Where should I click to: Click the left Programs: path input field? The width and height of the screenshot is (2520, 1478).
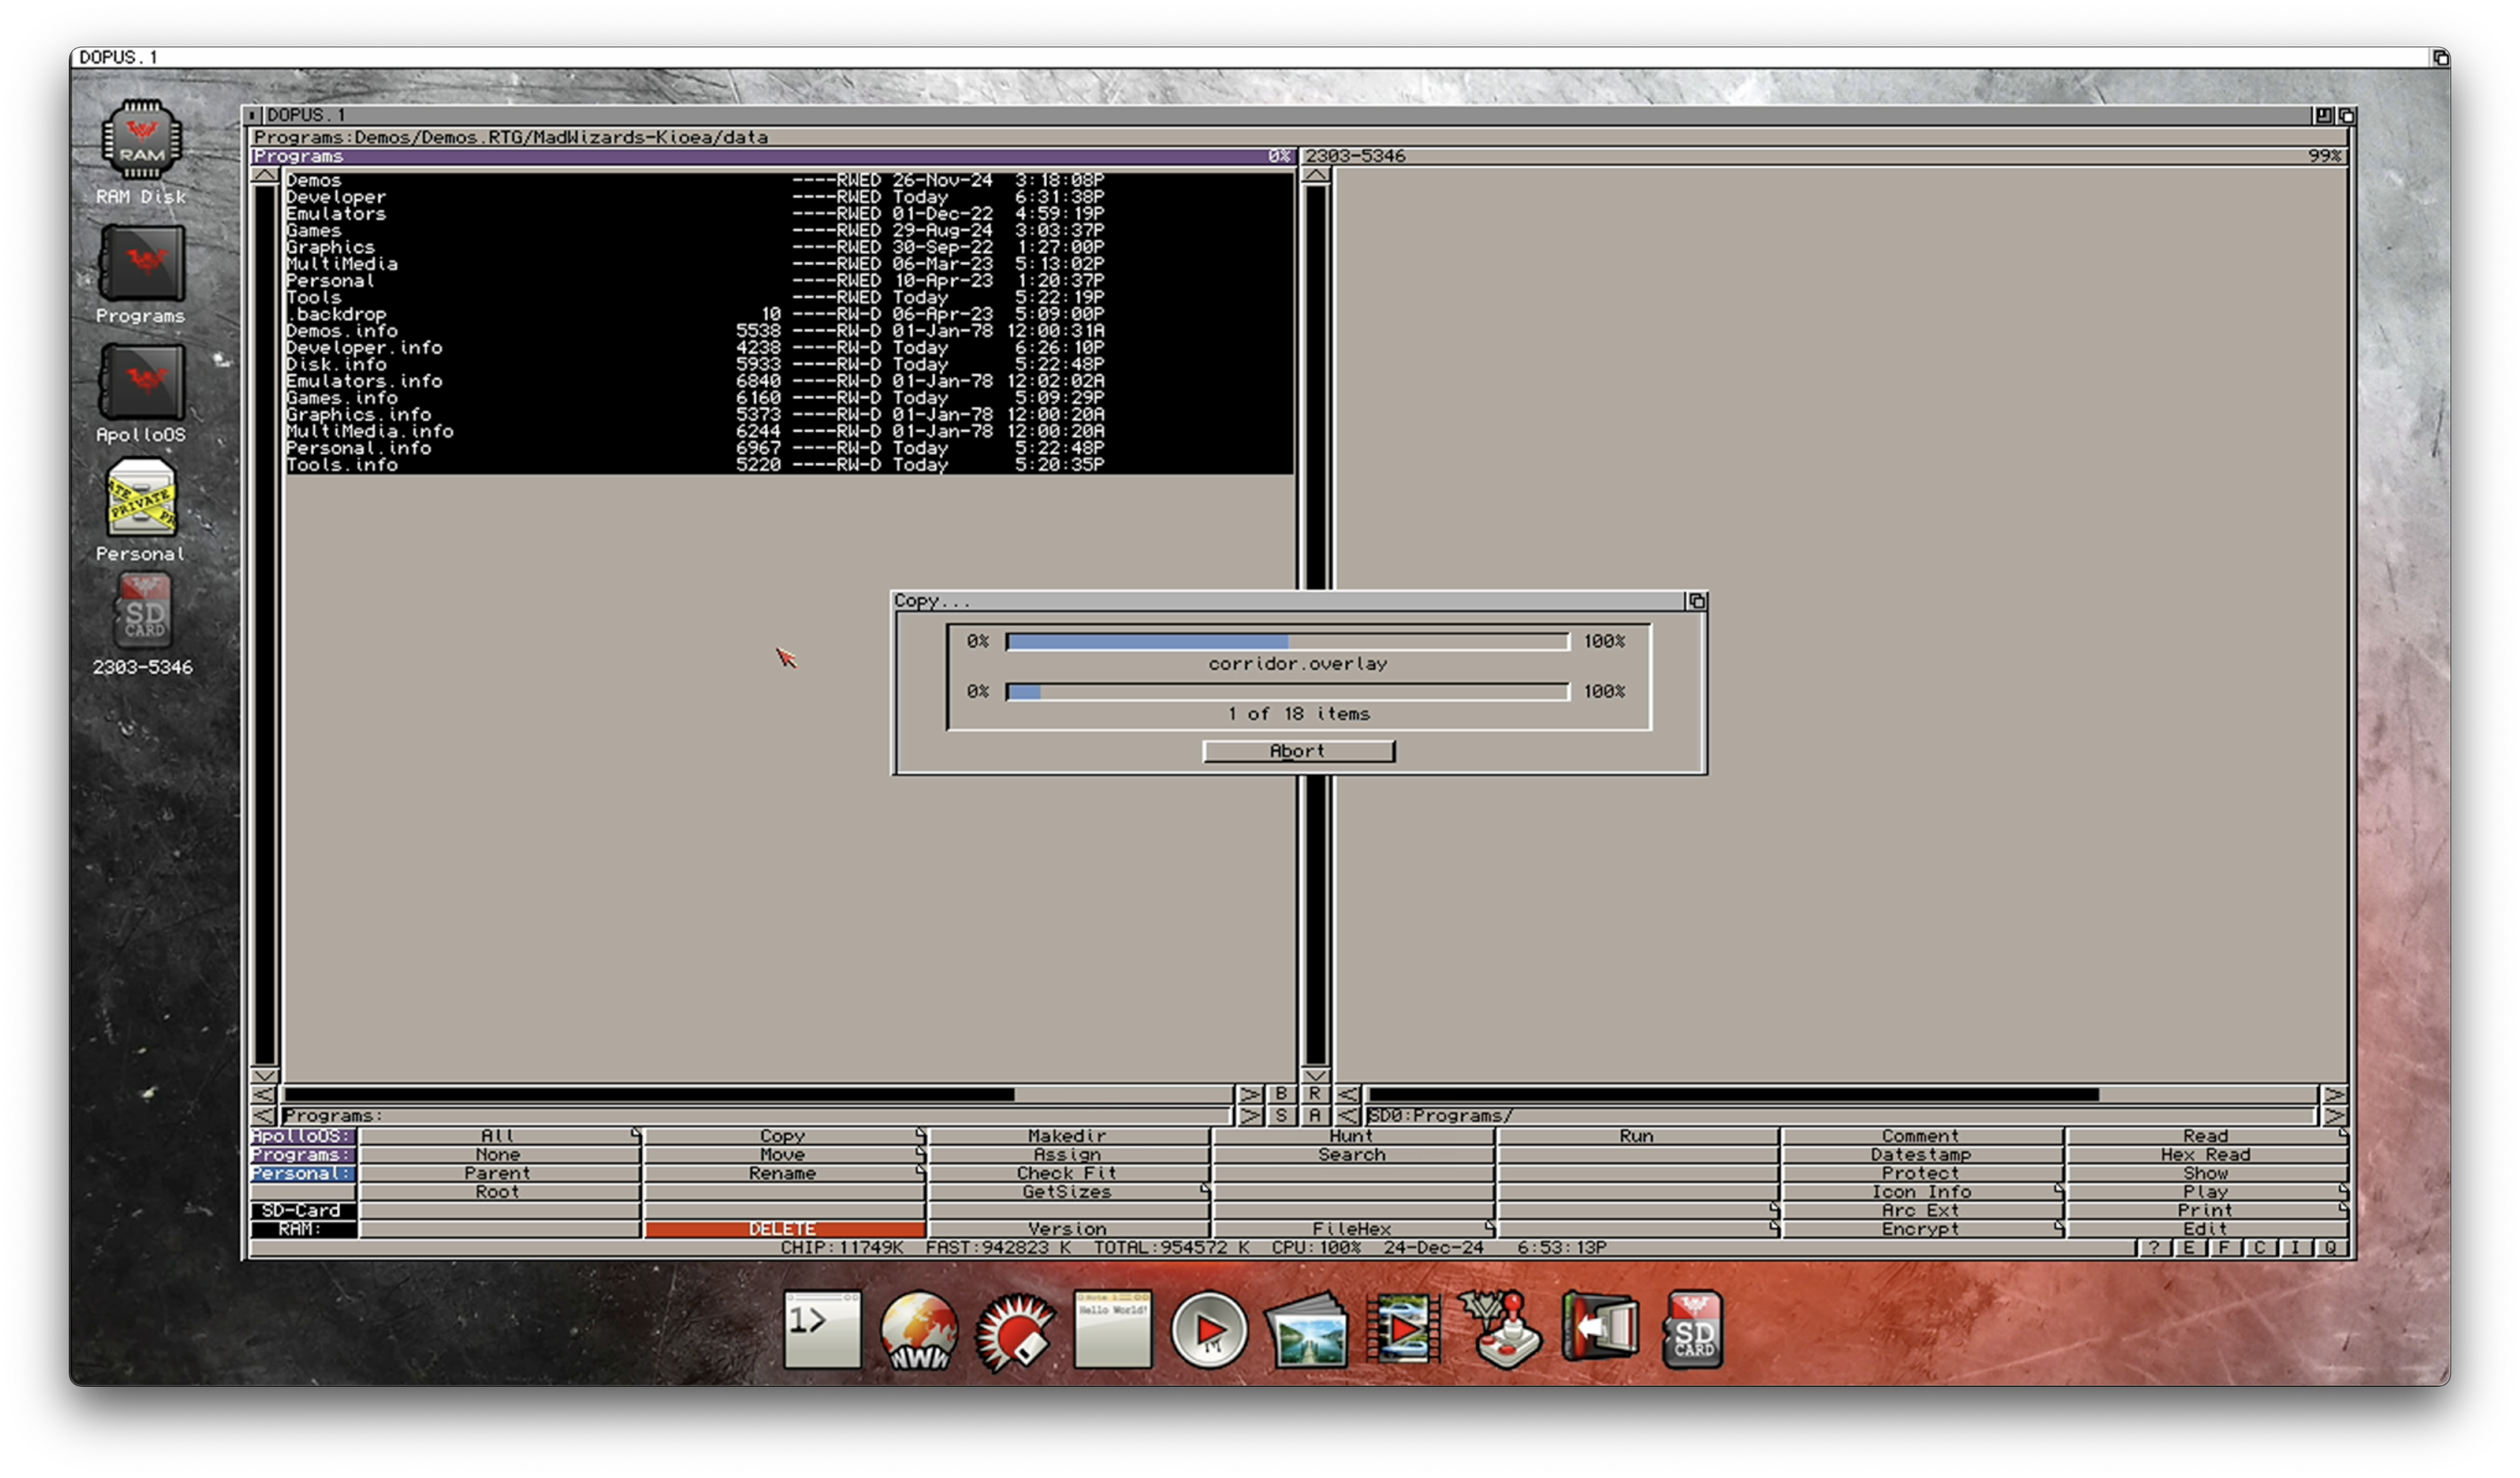tap(757, 1116)
